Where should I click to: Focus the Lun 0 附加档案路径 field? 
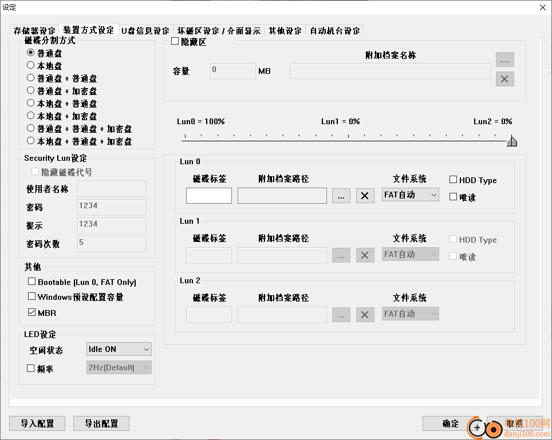[282, 196]
